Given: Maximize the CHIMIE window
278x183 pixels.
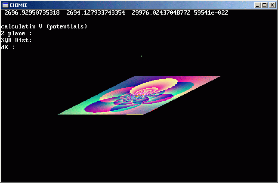Looking at the screenshot, I should click(x=265, y=5).
